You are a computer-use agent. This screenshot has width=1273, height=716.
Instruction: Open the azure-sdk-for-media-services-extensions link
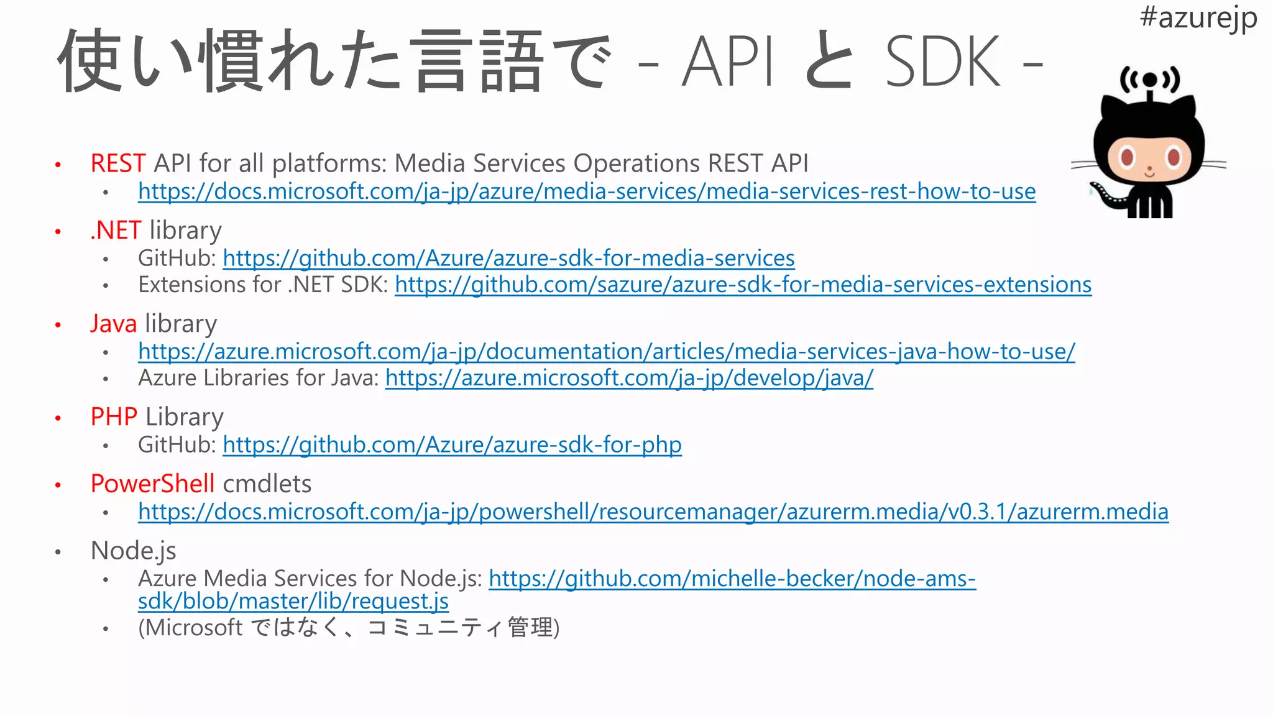743,285
